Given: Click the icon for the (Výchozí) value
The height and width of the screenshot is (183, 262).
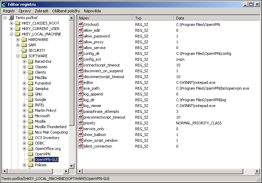Looking at the screenshot, I should (81, 24).
